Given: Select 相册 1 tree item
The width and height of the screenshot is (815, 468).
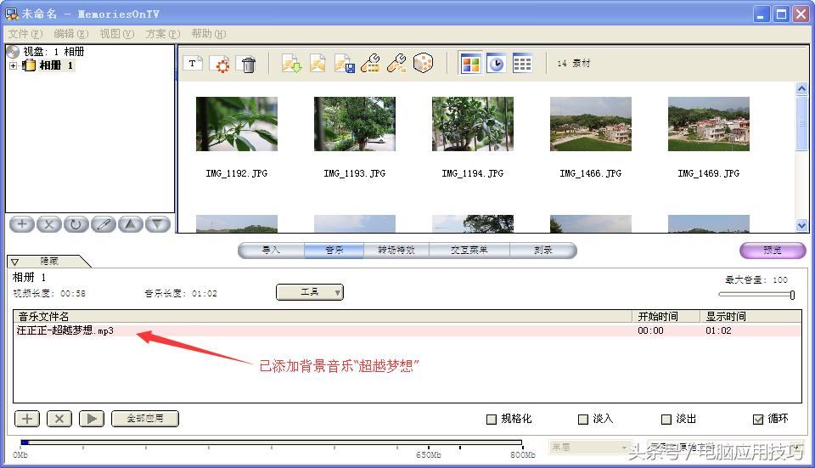Looking at the screenshot, I should 56,65.
